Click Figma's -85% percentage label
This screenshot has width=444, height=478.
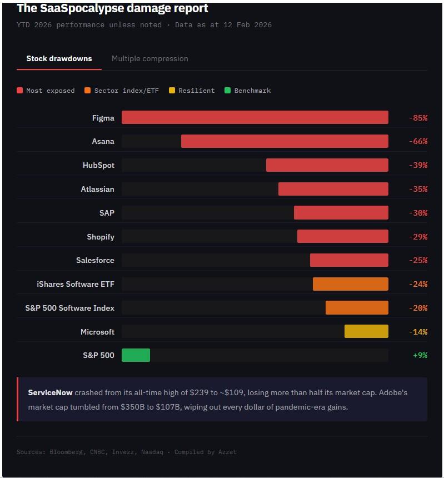coord(418,117)
